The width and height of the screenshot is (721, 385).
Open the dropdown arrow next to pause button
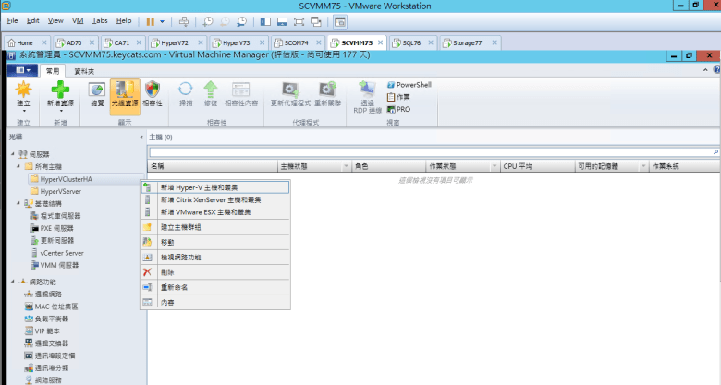coord(163,19)
